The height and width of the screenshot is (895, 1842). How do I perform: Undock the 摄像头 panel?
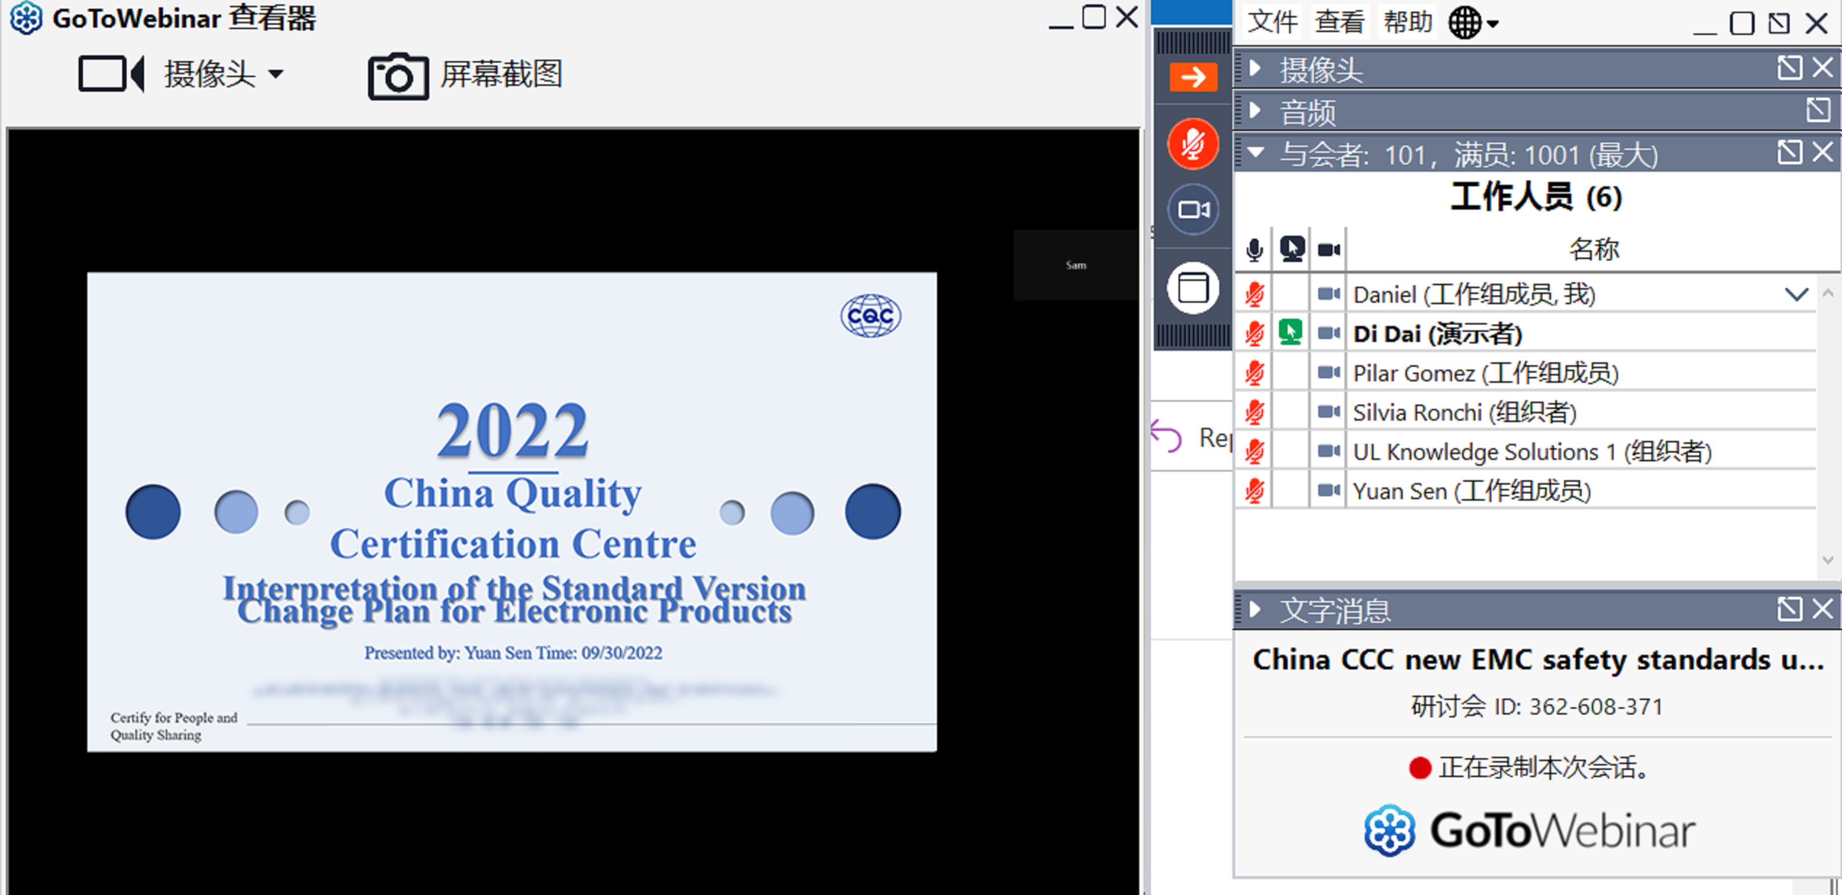tap(1789, 68)
